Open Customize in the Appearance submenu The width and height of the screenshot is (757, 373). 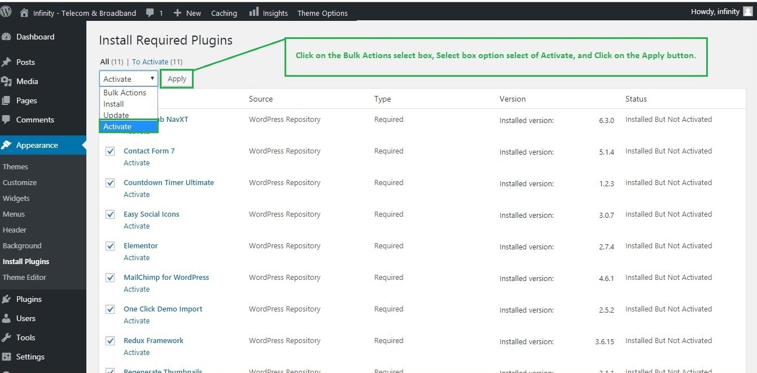pos(20,182)
